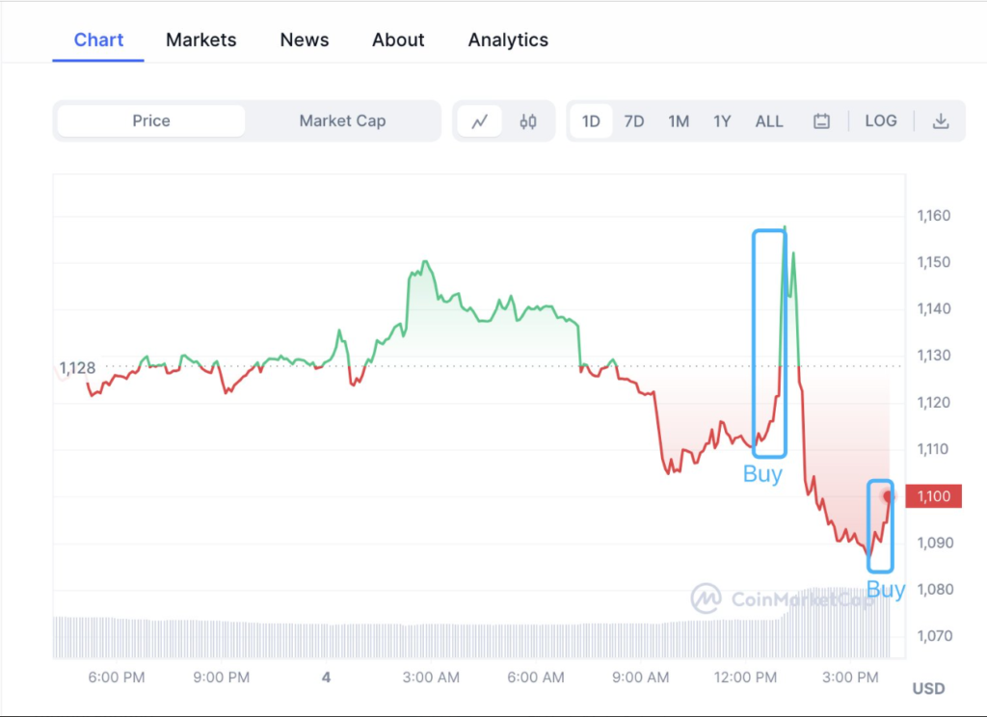Select the 1Y time range

722,121
